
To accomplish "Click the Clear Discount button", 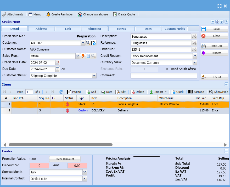I will click(x=65, y=159).
